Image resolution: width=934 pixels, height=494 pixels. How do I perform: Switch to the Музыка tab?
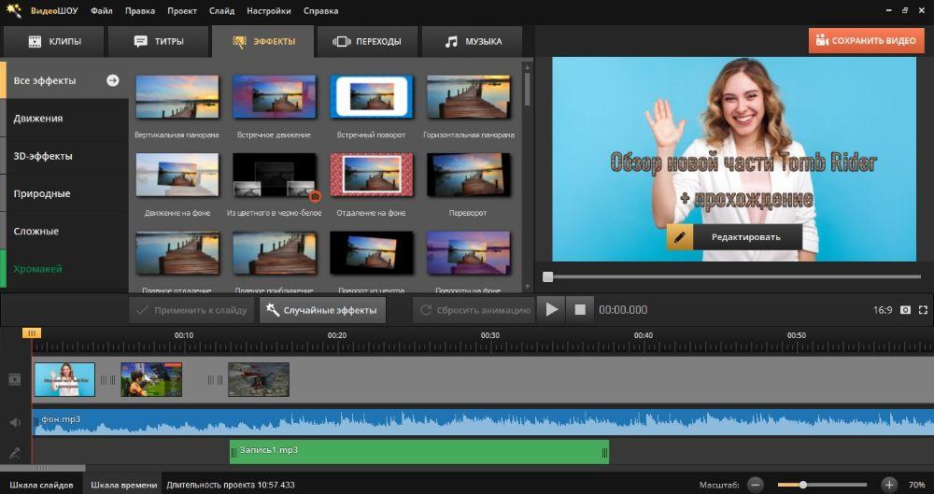(473, 42)
